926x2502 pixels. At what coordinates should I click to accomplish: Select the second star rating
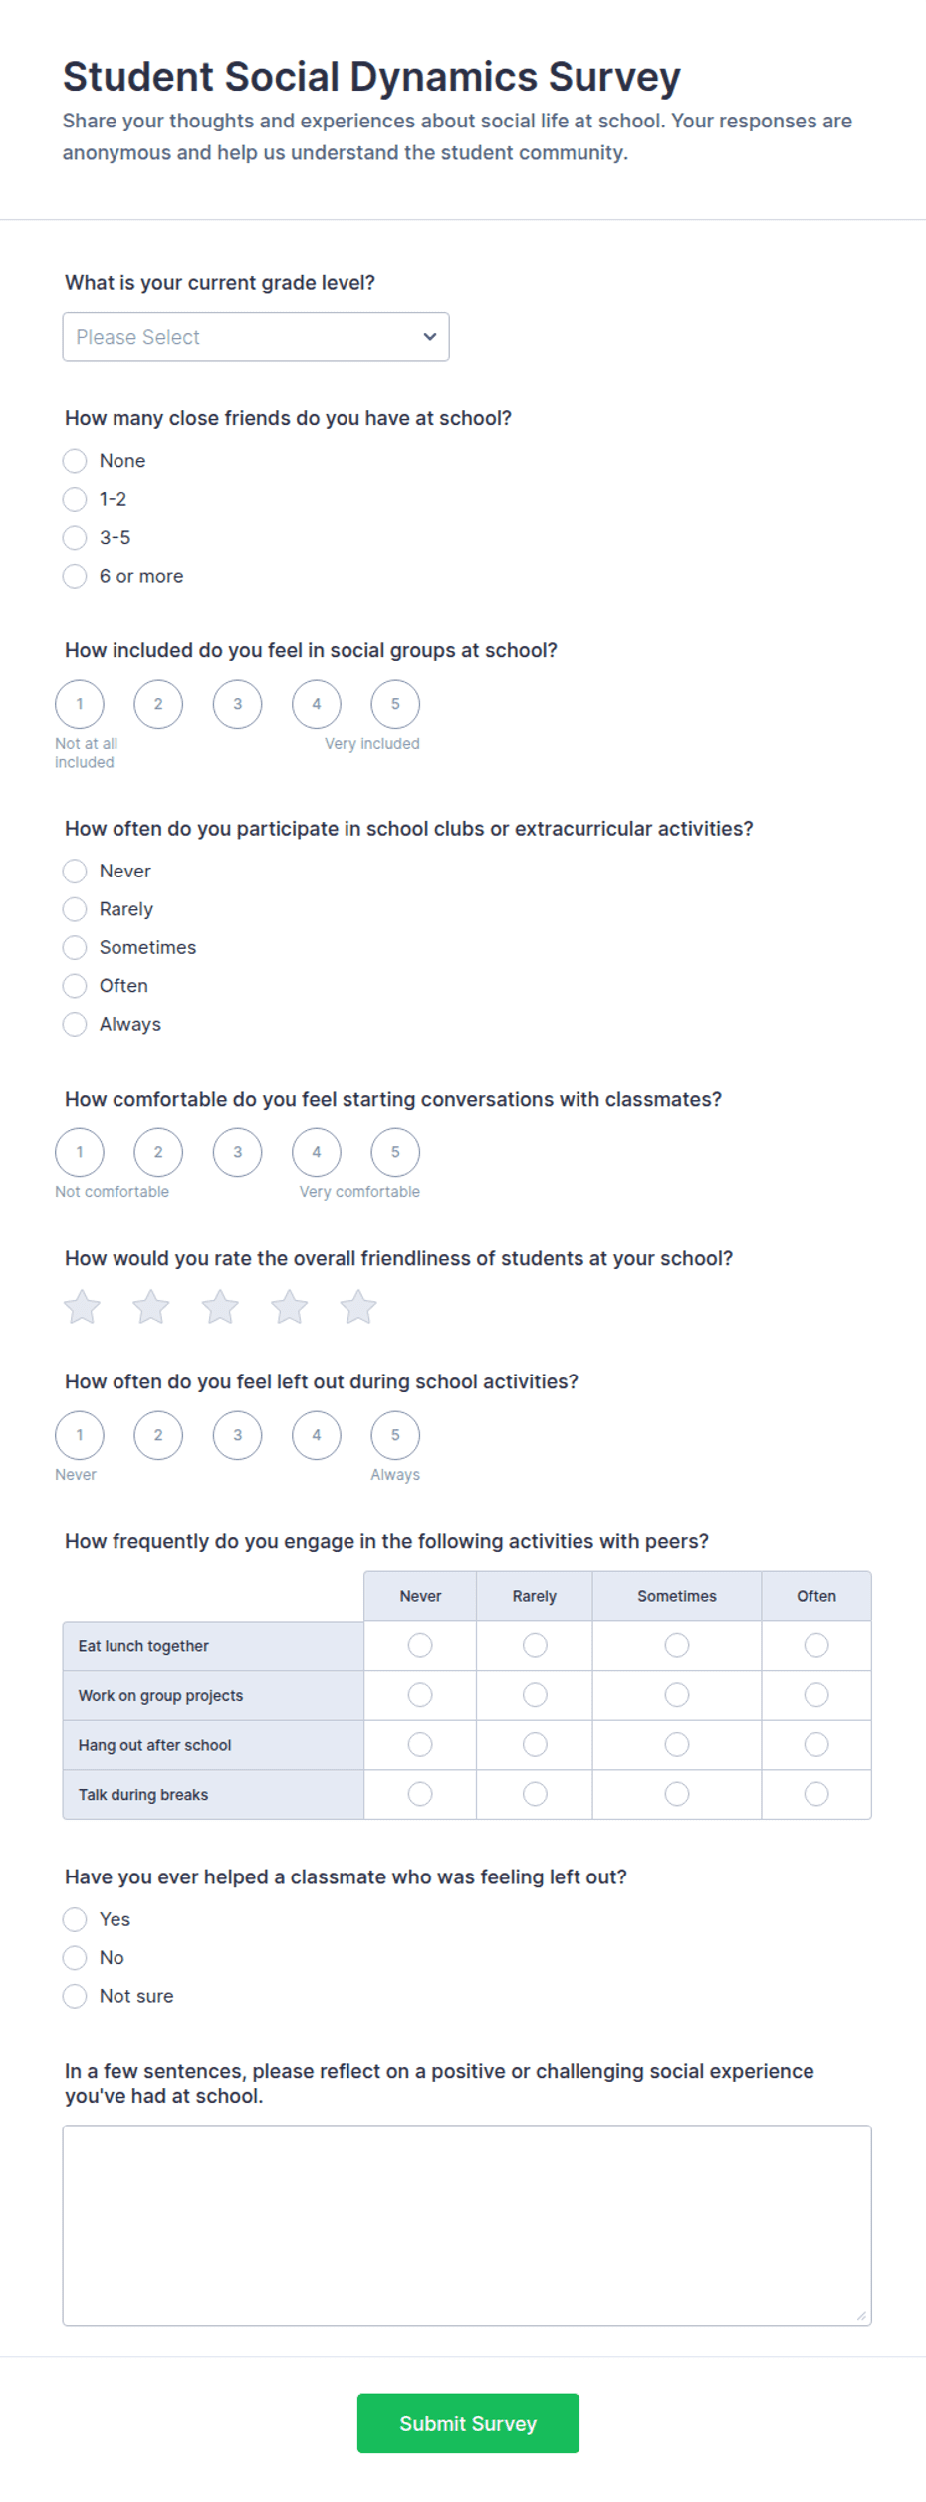151,1307
